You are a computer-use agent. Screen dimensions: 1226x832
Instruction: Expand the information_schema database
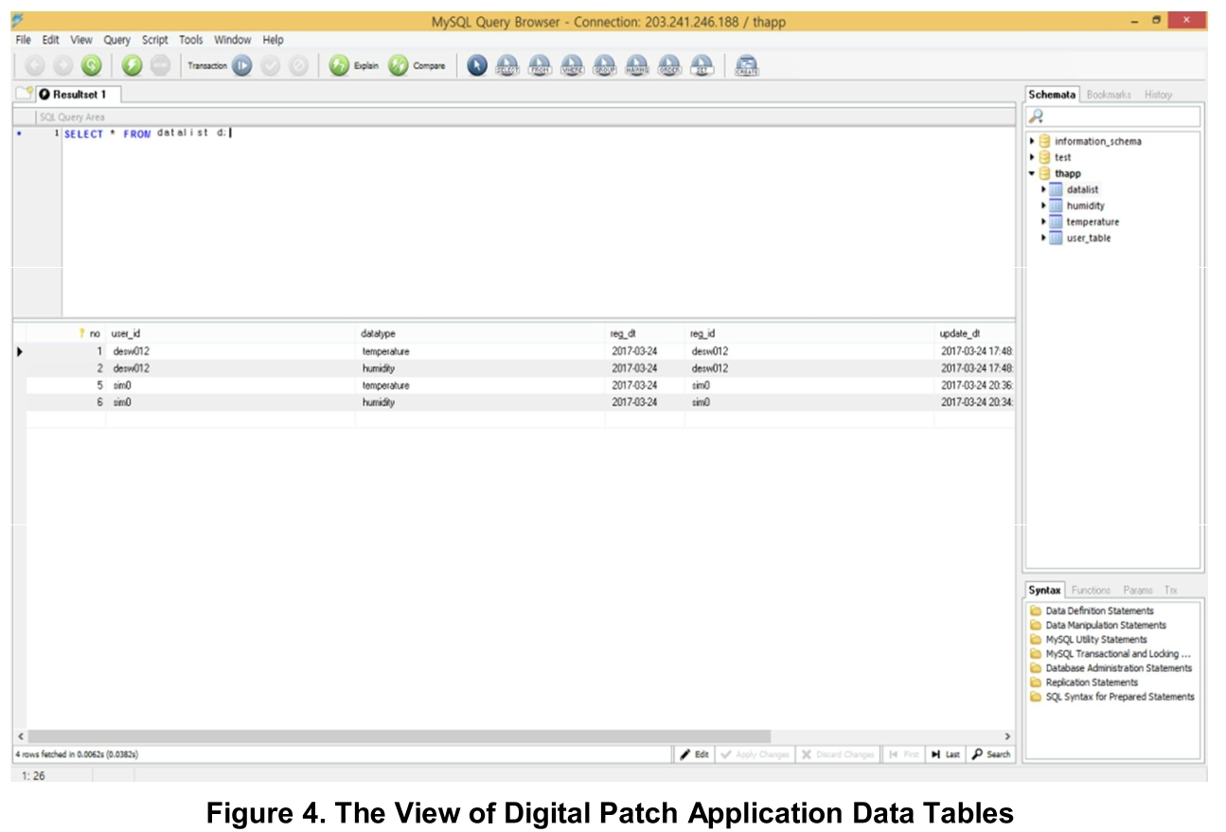(x=1033, y=141)
